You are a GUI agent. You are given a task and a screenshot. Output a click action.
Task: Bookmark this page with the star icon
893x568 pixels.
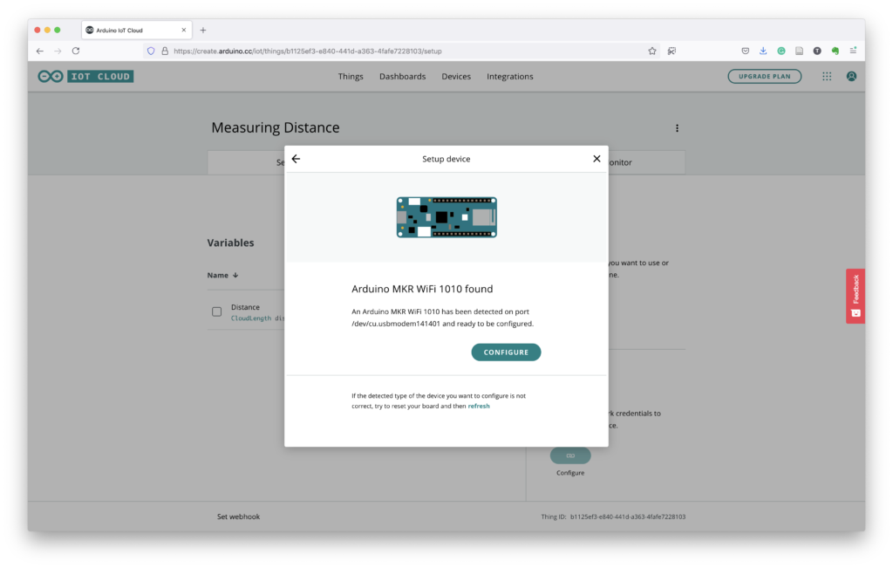point(652,51)
